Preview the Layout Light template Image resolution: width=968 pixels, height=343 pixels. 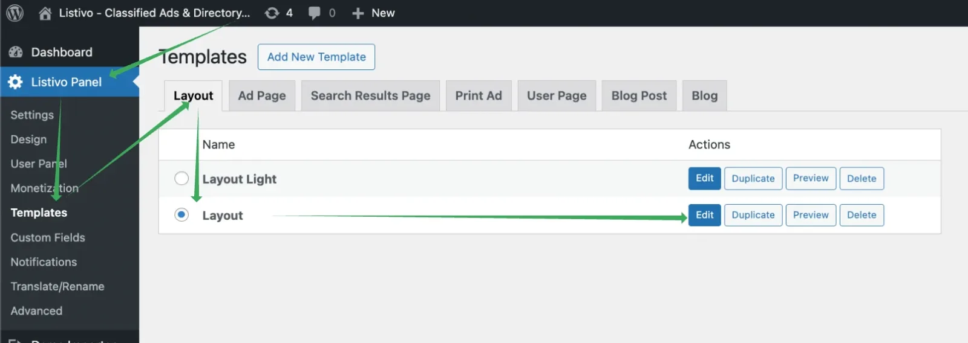[811, 178]
